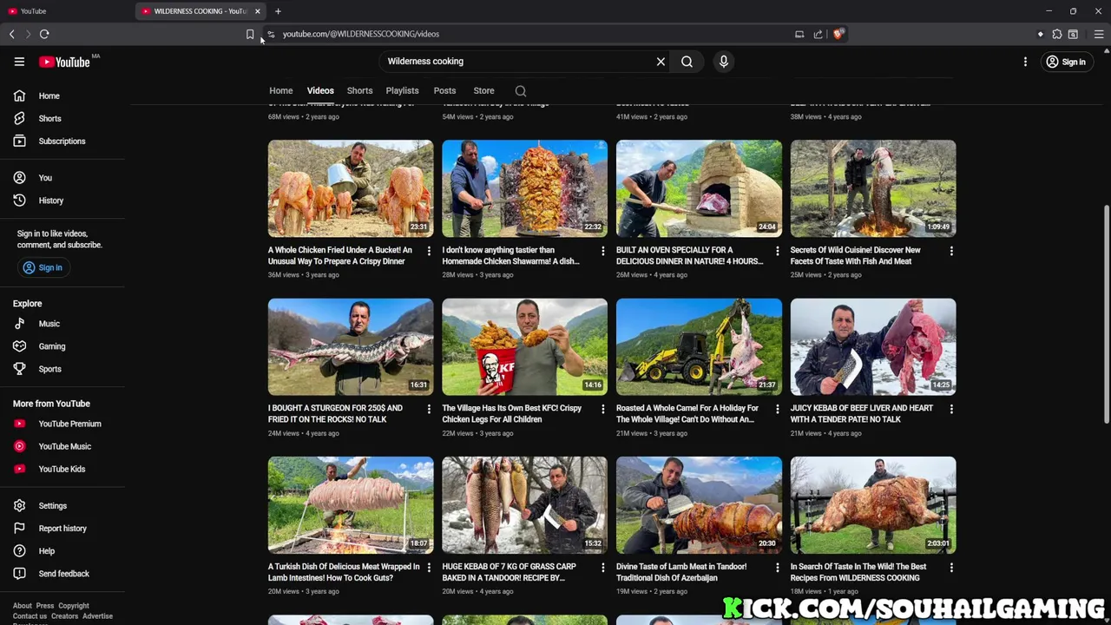
Task: Open options for JUICY KEBAB OF BEEF LIVER video
Action: point(951,409)
